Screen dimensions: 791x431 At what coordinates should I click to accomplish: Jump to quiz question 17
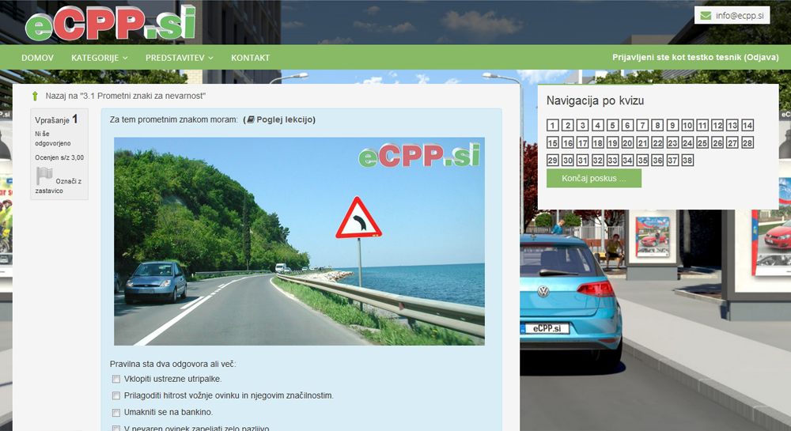[x=583, y=142]
